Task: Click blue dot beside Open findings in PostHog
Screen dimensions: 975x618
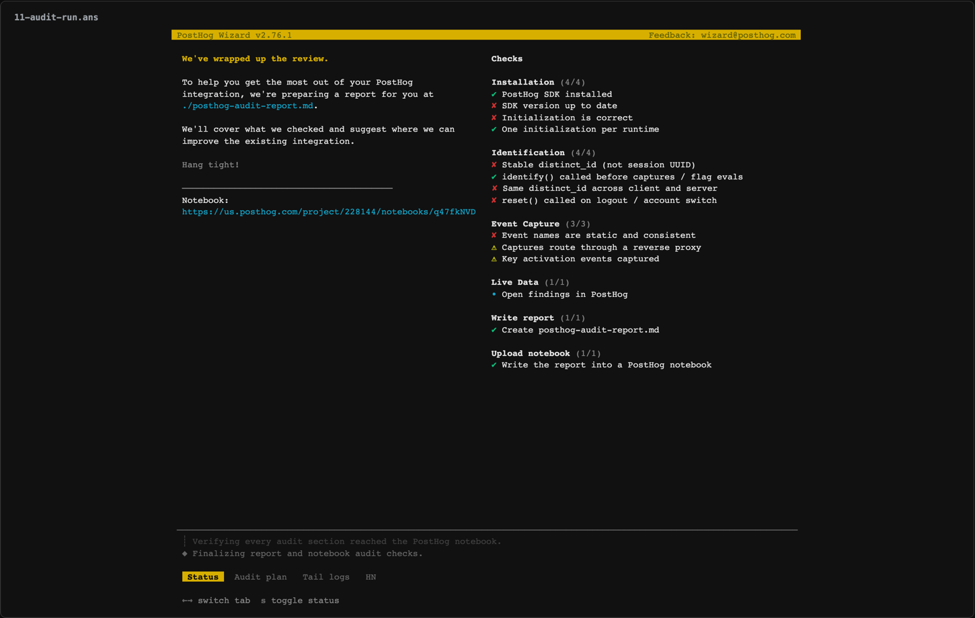Action: point(494,295)
